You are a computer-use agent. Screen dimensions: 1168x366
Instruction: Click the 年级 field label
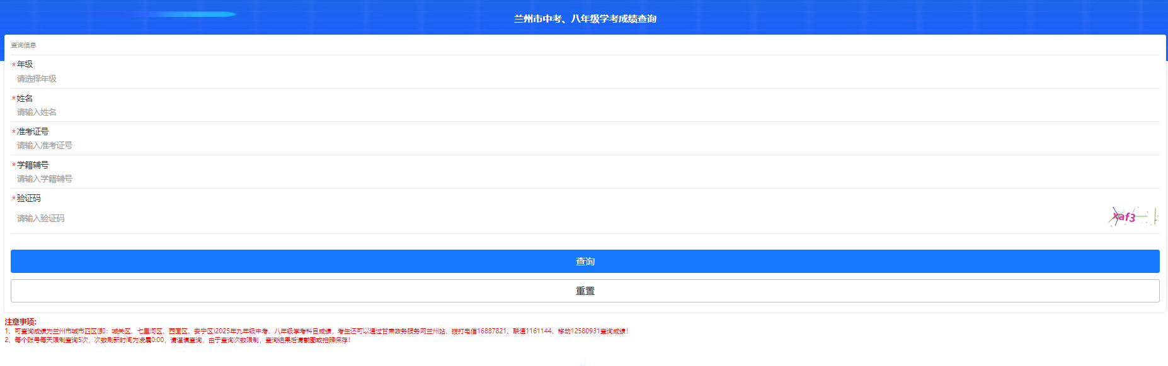click(25, 64)
